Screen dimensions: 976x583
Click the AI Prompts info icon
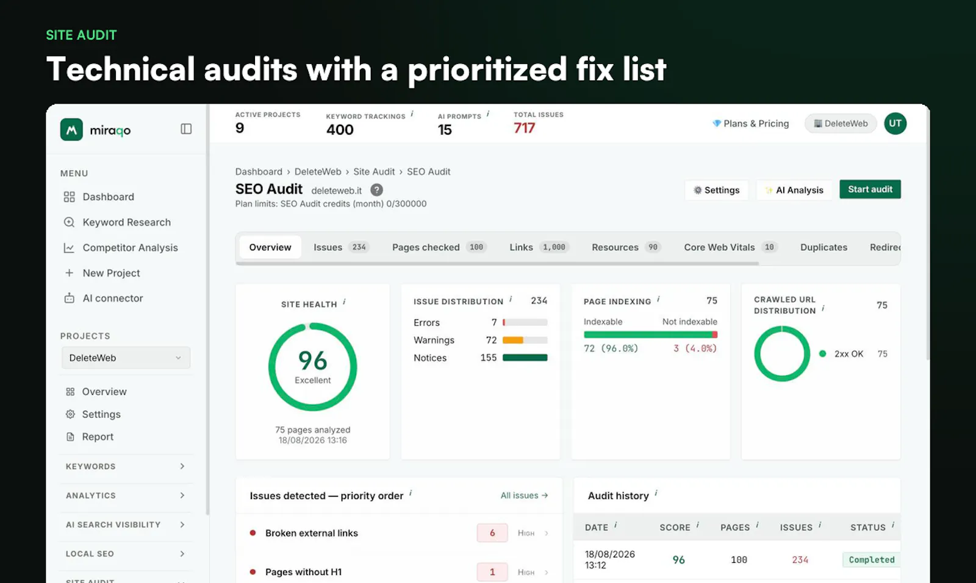tap(488, 114)
